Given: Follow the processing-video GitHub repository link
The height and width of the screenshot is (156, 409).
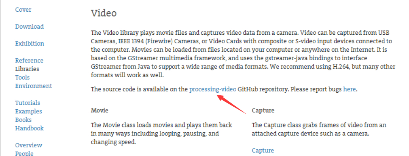Looking at the screenshot, I should coord(212,89).
